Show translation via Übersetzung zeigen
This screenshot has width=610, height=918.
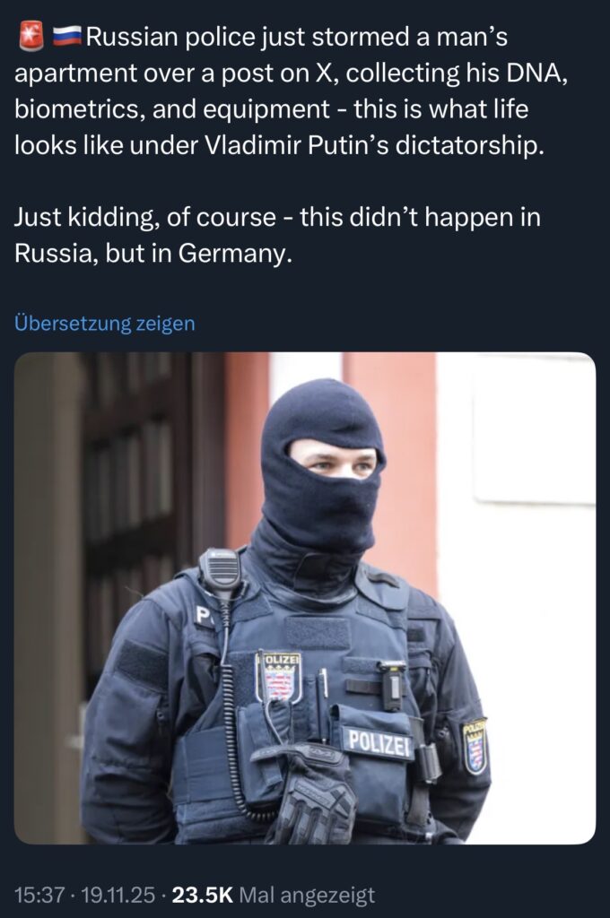pos(104,323)
